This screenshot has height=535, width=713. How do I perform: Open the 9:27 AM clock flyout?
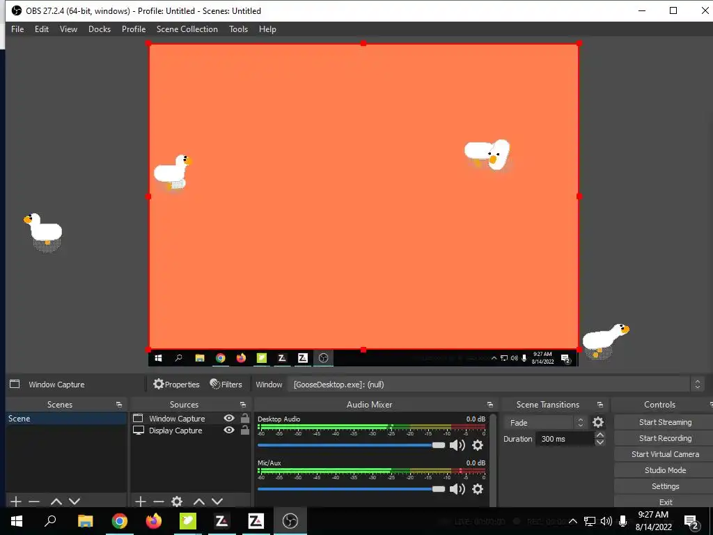tap(653, 521)
